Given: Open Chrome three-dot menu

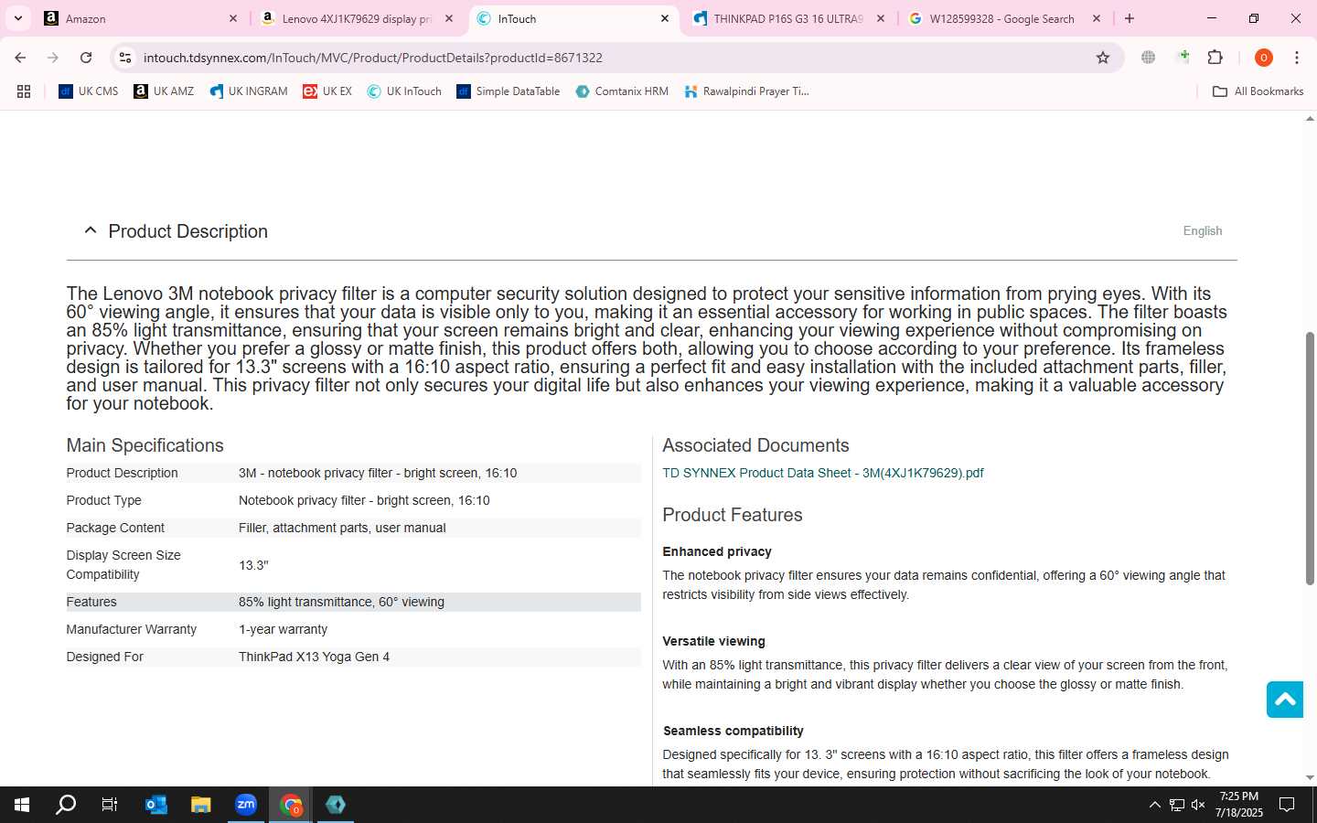Looking at the screenshot, I should 1297,58.
